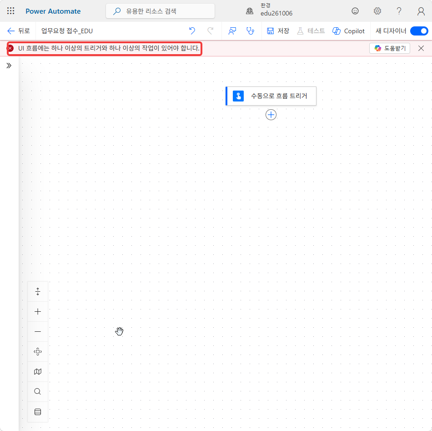Open the help question mark
This screenshot has width=432, height=431.
(x=399, y=11)
